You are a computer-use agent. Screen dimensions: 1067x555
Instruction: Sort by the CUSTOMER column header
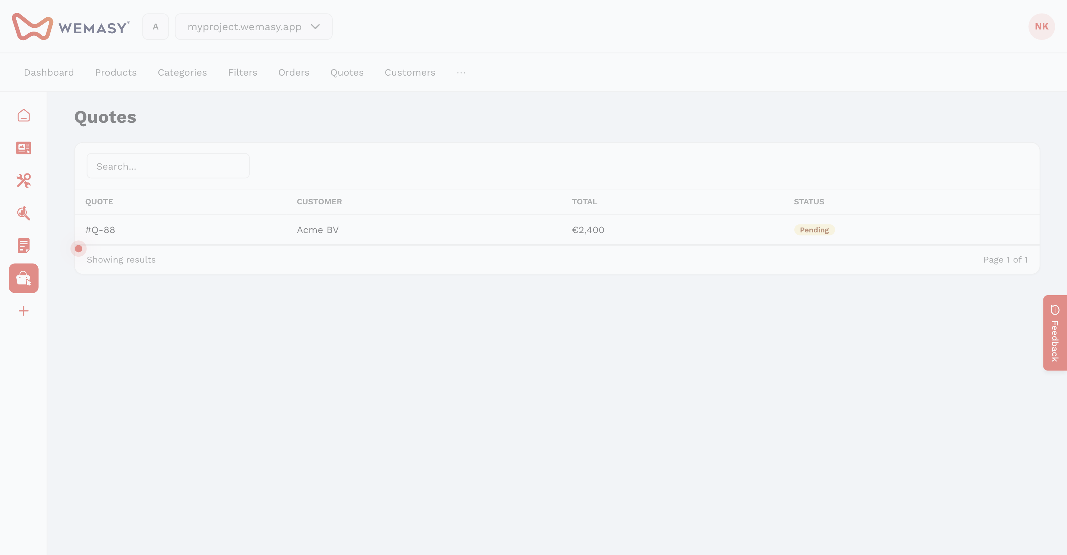[319, 202]
